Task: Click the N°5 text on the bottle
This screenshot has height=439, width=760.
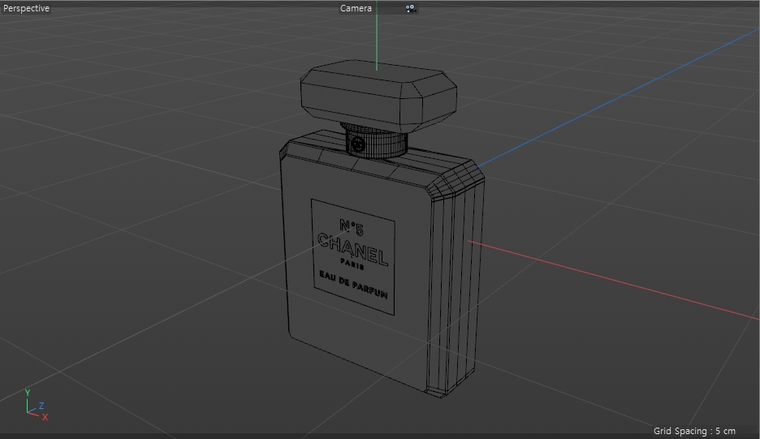Action: [352, 227]
